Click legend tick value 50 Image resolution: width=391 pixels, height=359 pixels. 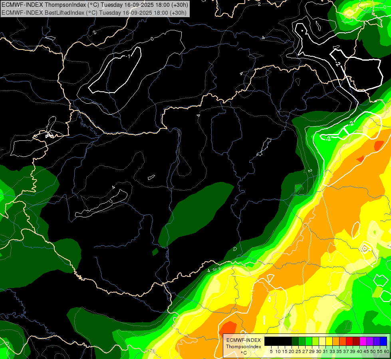click(373, 351)
